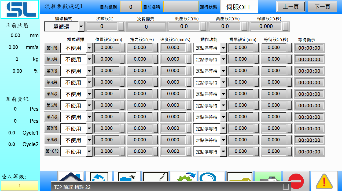This screenshot has width=342, height=191.
Task: Click the 流程參數設定1 page title
Action: tap(64, 6)
